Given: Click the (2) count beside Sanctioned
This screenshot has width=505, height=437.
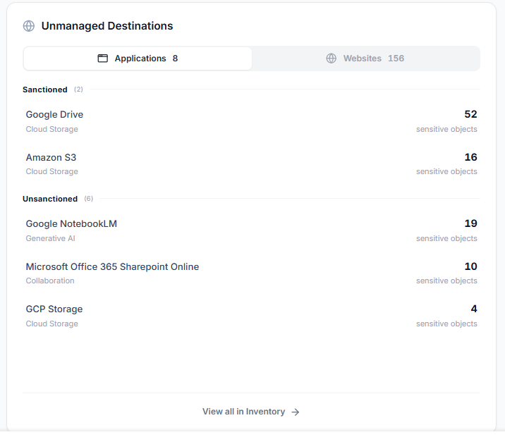Looking at the screenshot, I should [78, 90].
